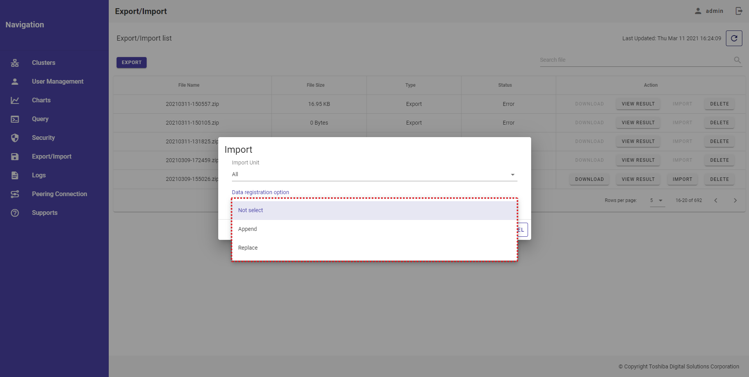Download file 20210309-155026.zip
This screenshot has width=749, height=377.
pyautogui.click(x=589, y=179)
